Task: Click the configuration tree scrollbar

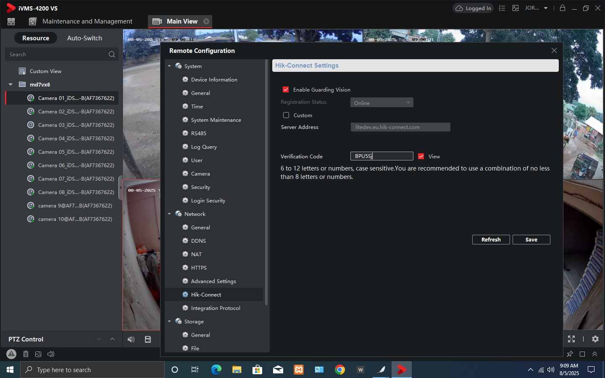Action: [266, 182]
